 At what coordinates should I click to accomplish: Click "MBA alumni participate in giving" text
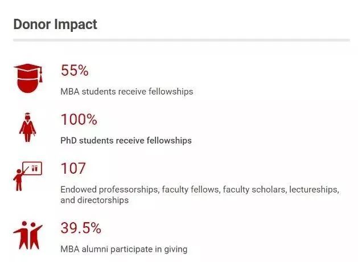(x=124, y=249)
